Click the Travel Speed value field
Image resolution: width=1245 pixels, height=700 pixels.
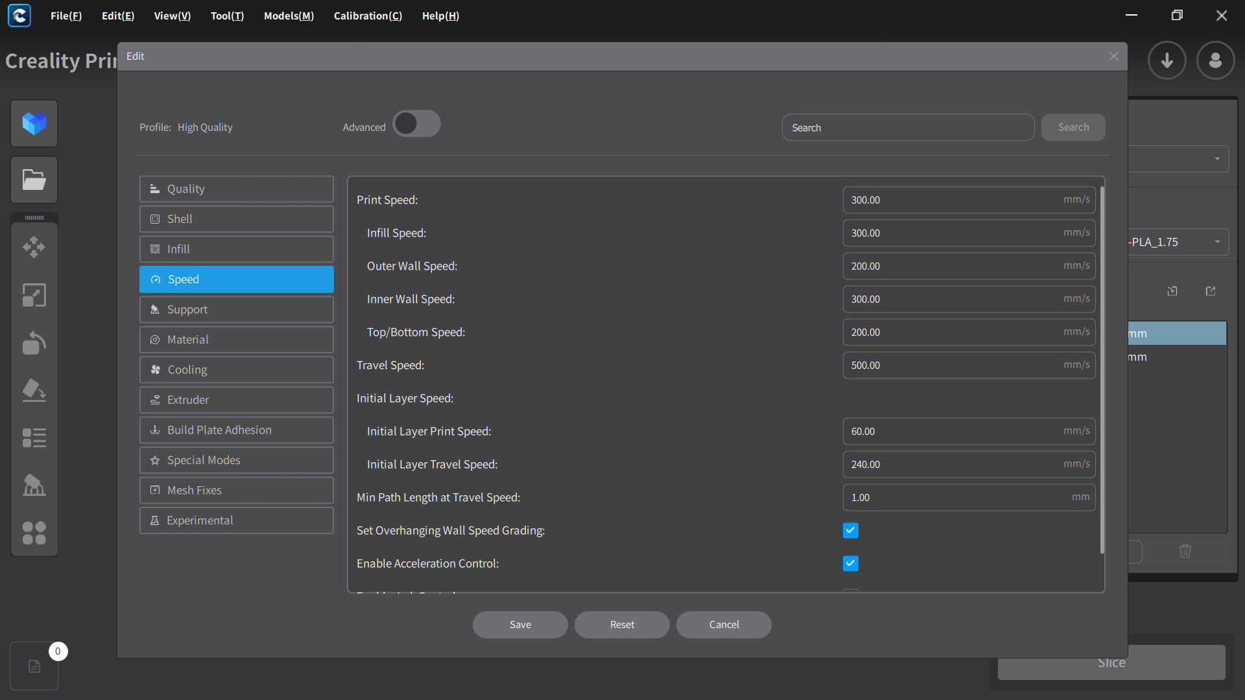point(969,365)
